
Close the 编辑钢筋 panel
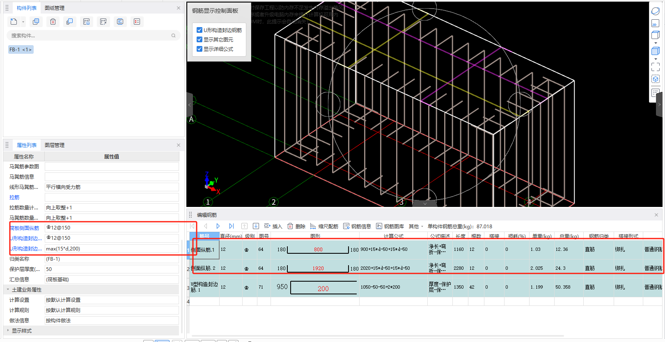pos(656,215)
